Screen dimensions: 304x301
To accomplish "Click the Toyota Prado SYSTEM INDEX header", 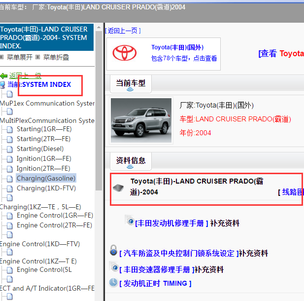I will point(47,38).
